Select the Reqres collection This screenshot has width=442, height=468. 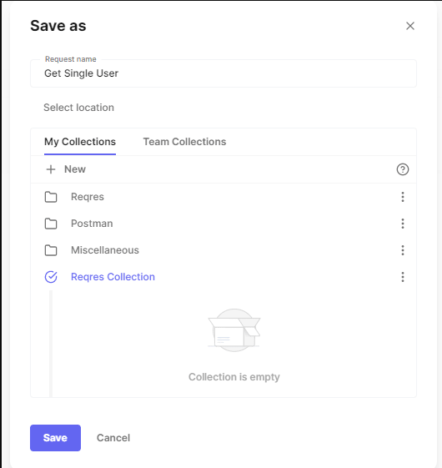[x=88, y=197]
